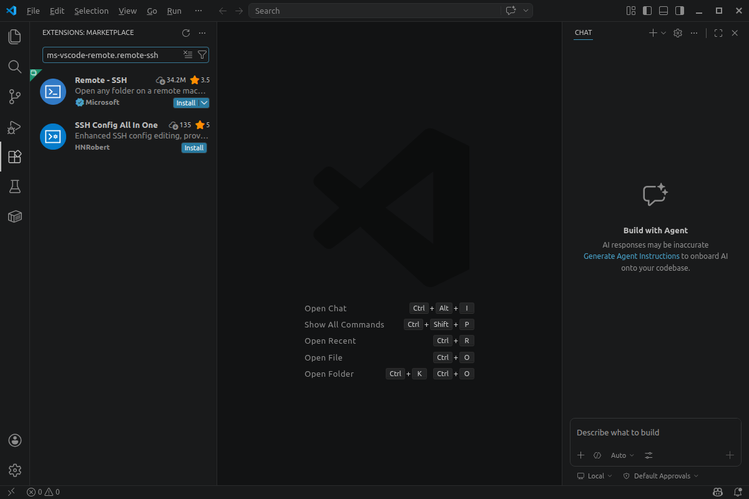Open the Search view in activity bar
The width and height of the screenshot is (749, 499).
tap(15, 66)
